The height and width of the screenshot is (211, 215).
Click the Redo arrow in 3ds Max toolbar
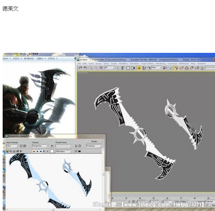[x=85, y=68]
